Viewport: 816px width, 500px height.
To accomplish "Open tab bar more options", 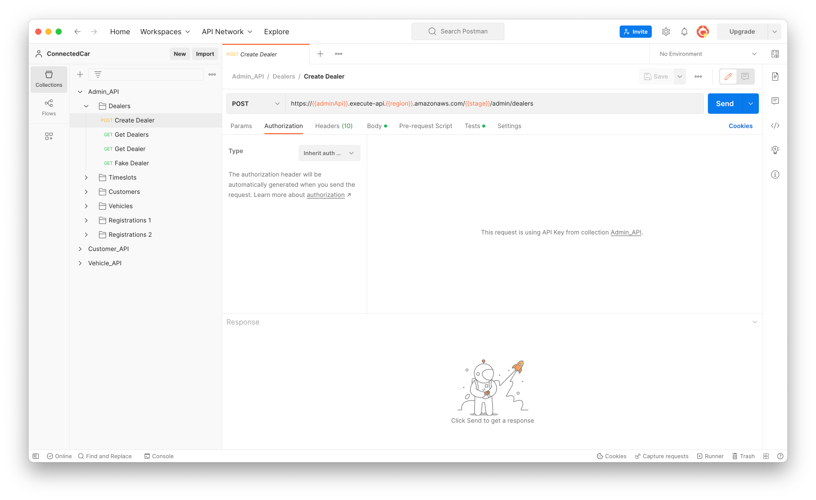I will (339, 54).
